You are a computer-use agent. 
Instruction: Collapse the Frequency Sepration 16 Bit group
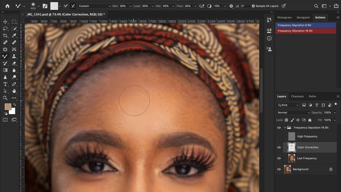pyautogui.click(x=285, y=128)
